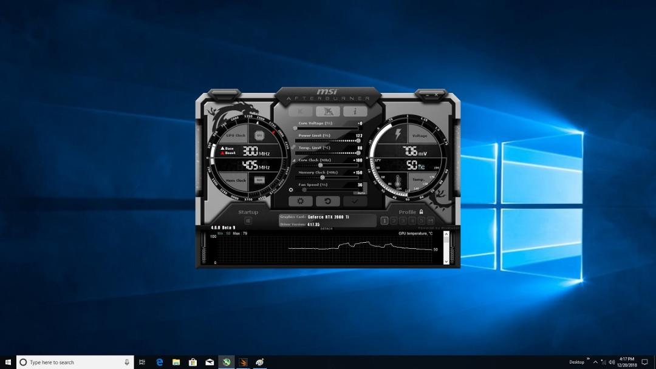
Task: Detach the hardware monitor graph
Action: (326, 229)
